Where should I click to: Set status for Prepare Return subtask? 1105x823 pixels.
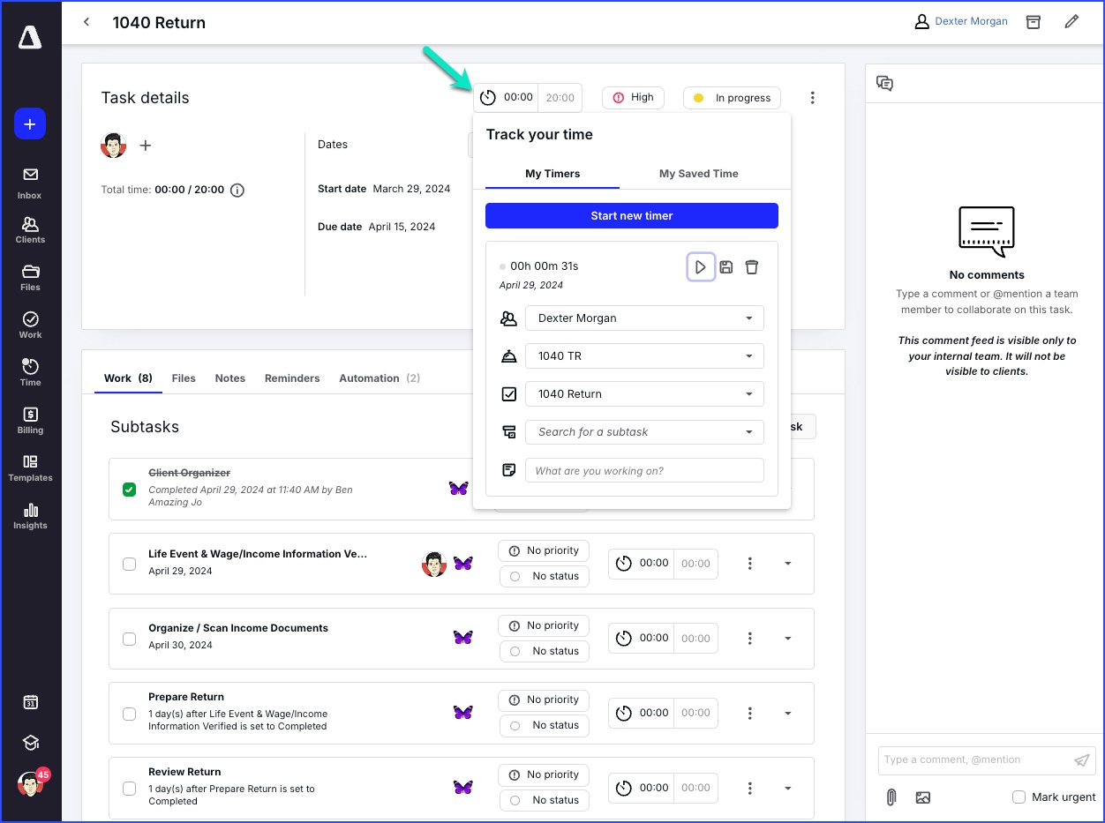pos(545,725)
